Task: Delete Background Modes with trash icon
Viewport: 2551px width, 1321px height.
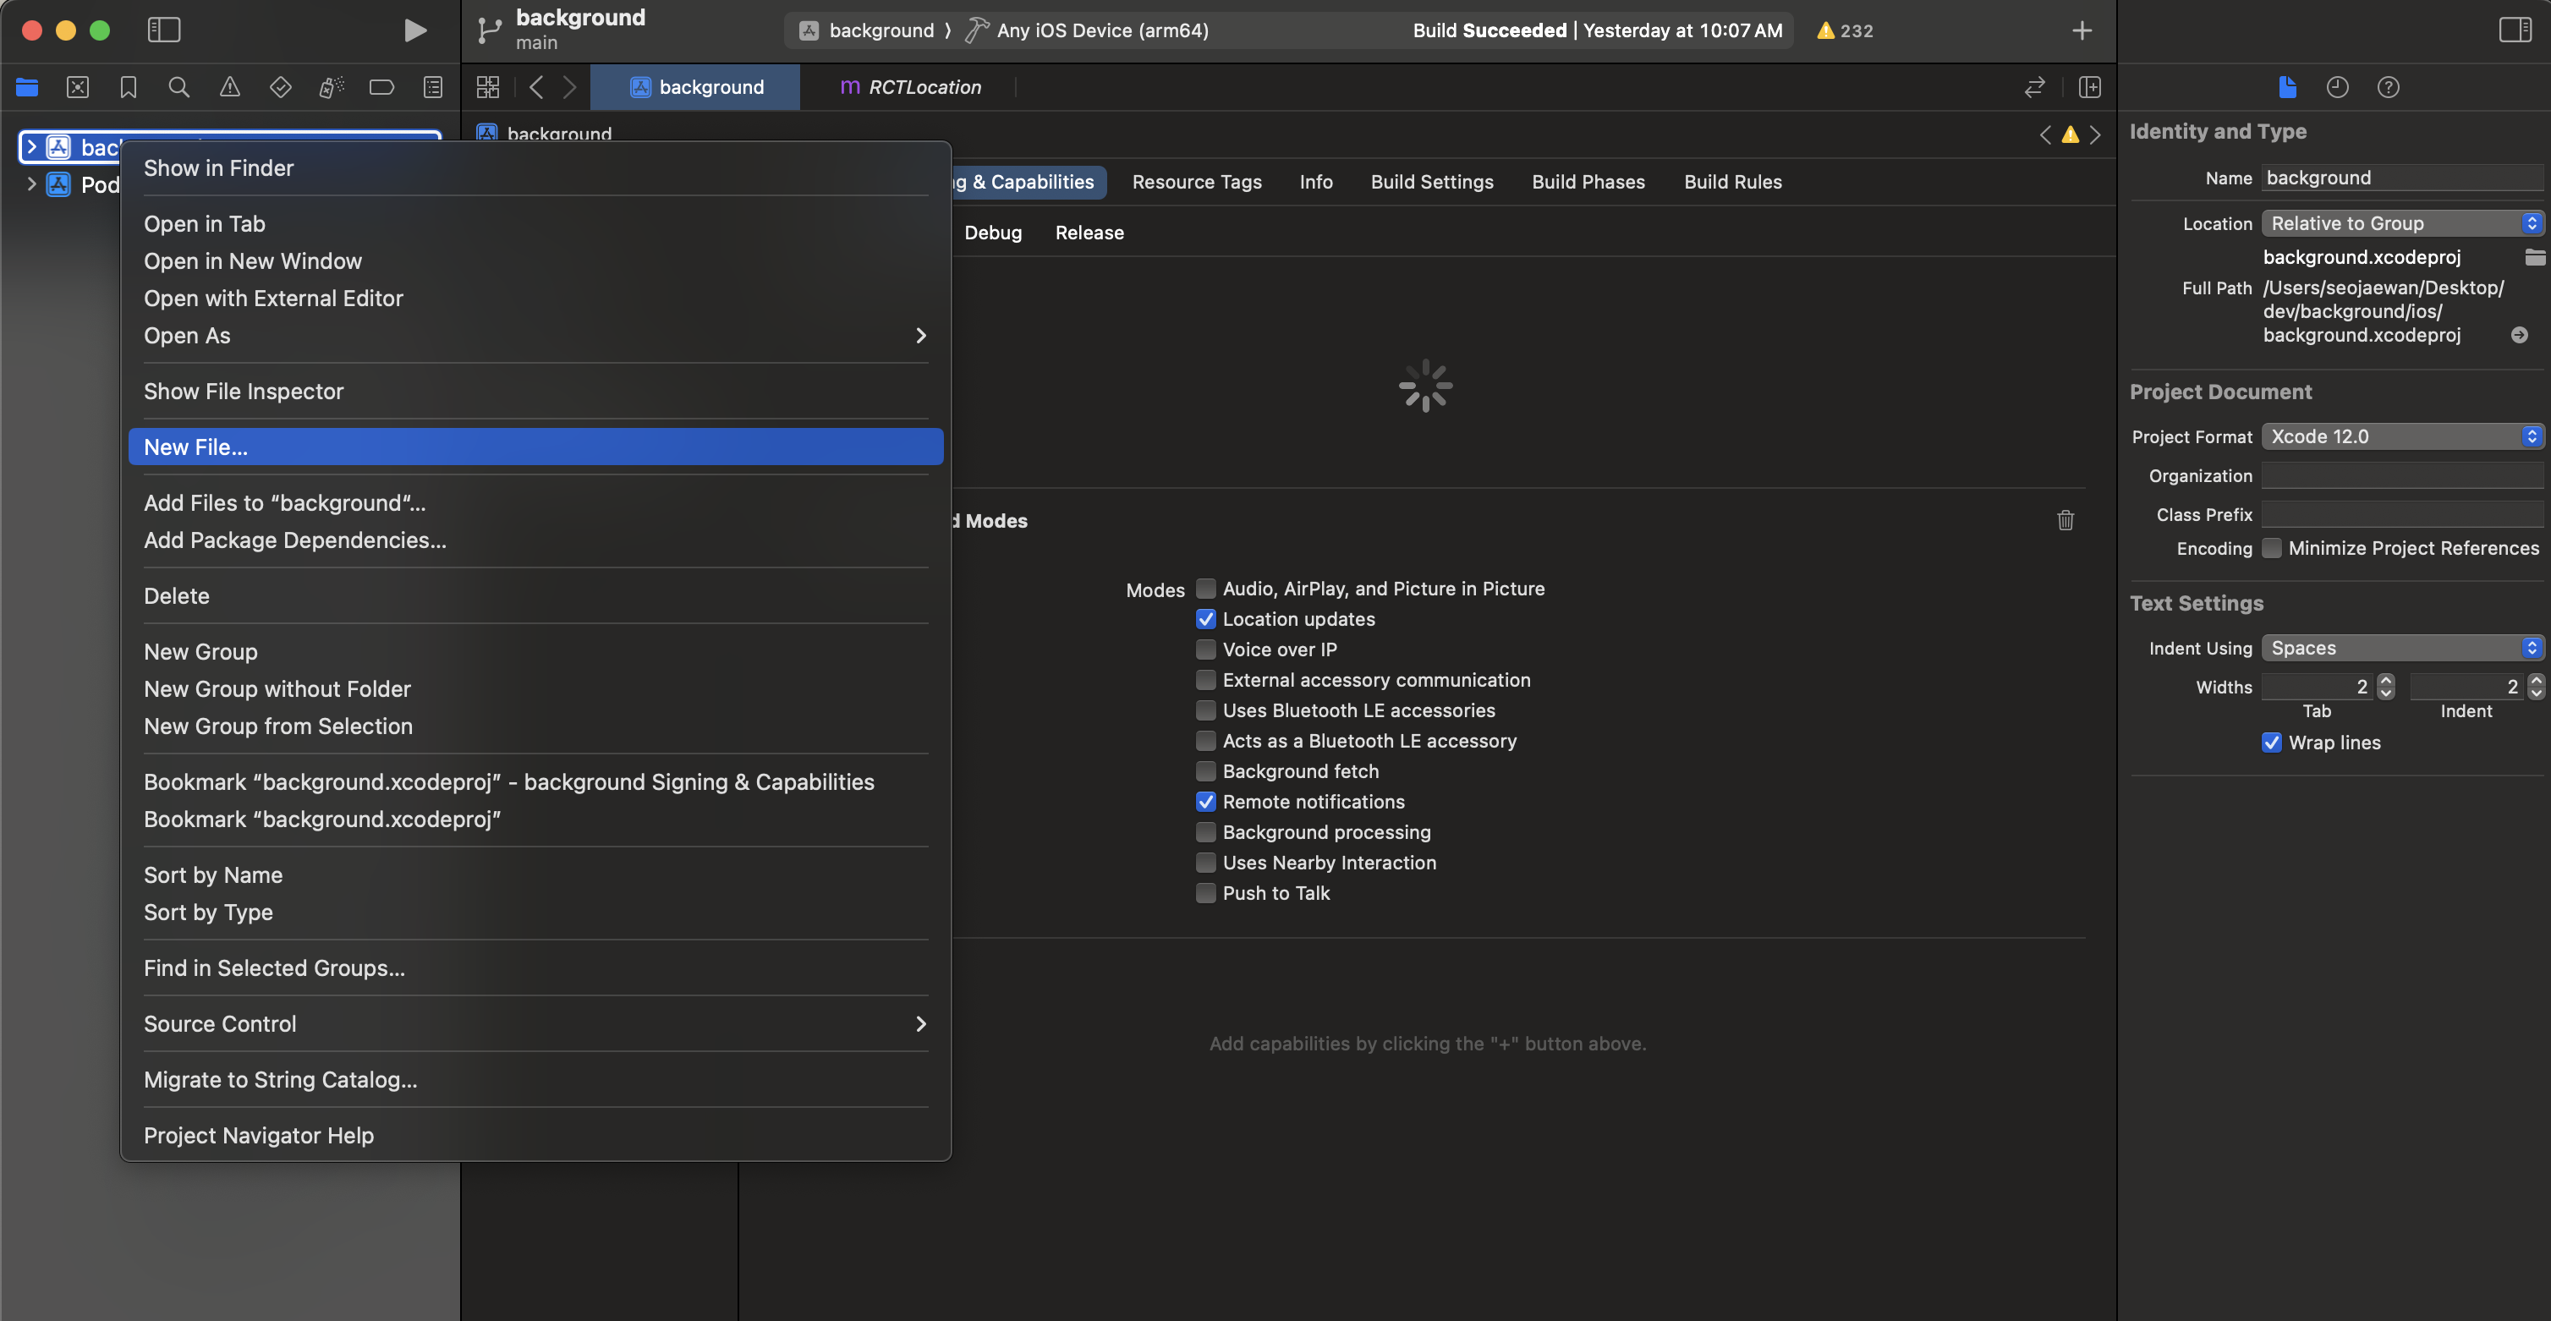Action: point(2065,520)
